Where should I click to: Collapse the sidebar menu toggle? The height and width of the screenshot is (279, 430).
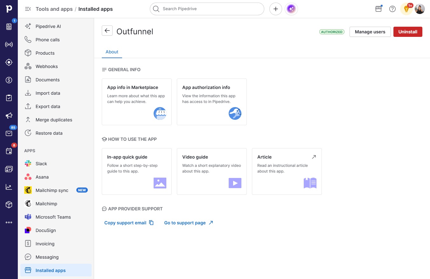pos(28,9)
